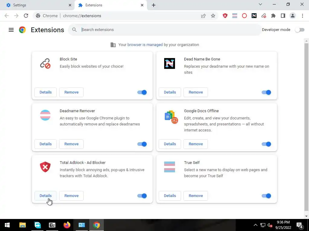Click the Dead Name Be Gone card icon

pyautogui.click(x=170, y=63)
